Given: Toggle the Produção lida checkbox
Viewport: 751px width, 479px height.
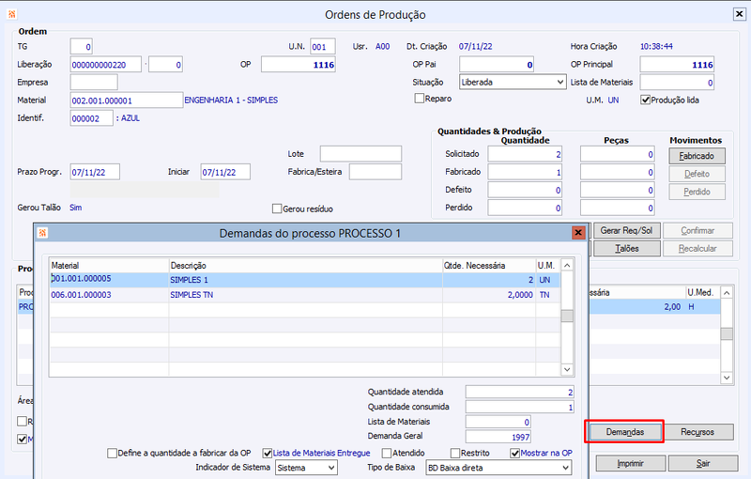Looking at the screenshot, I should tap(645, 100).
